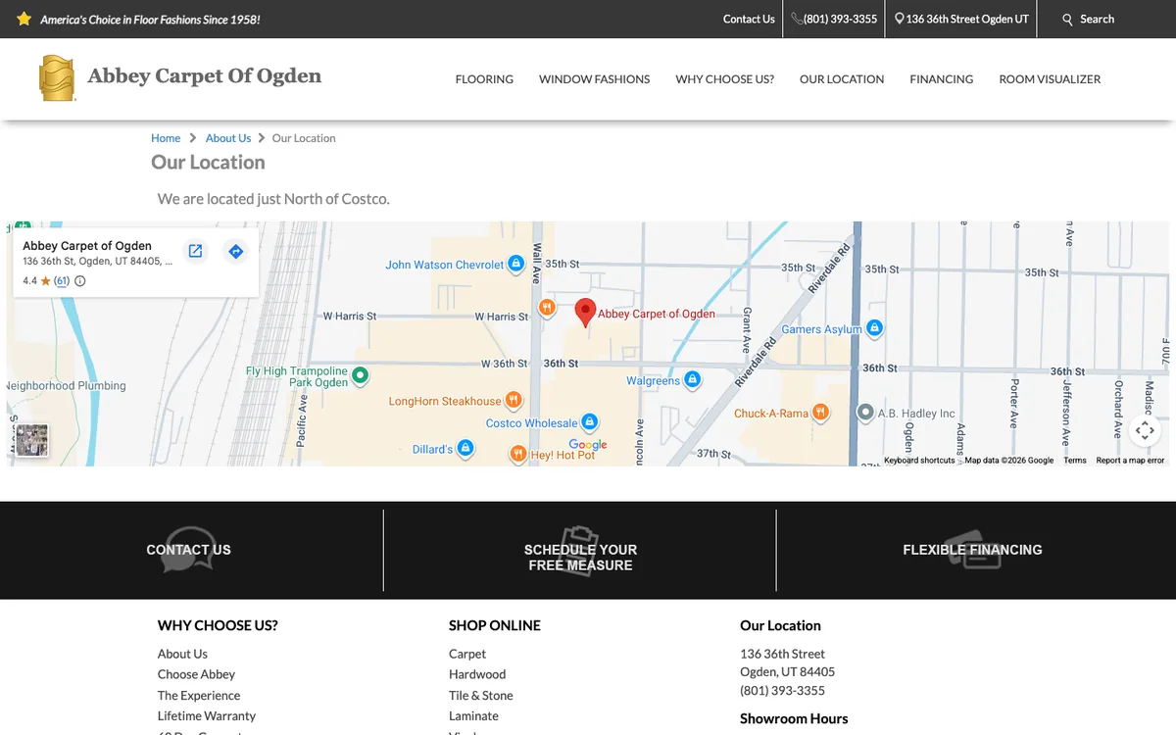Click the Dillard's shop marker

465,448
